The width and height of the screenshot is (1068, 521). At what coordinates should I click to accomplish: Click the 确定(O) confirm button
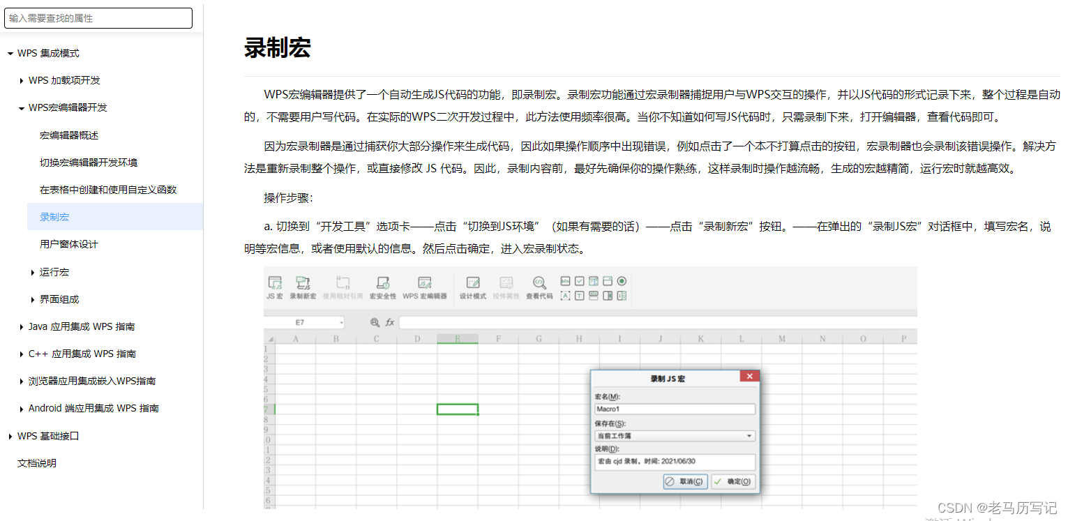[x=733, y=481]
